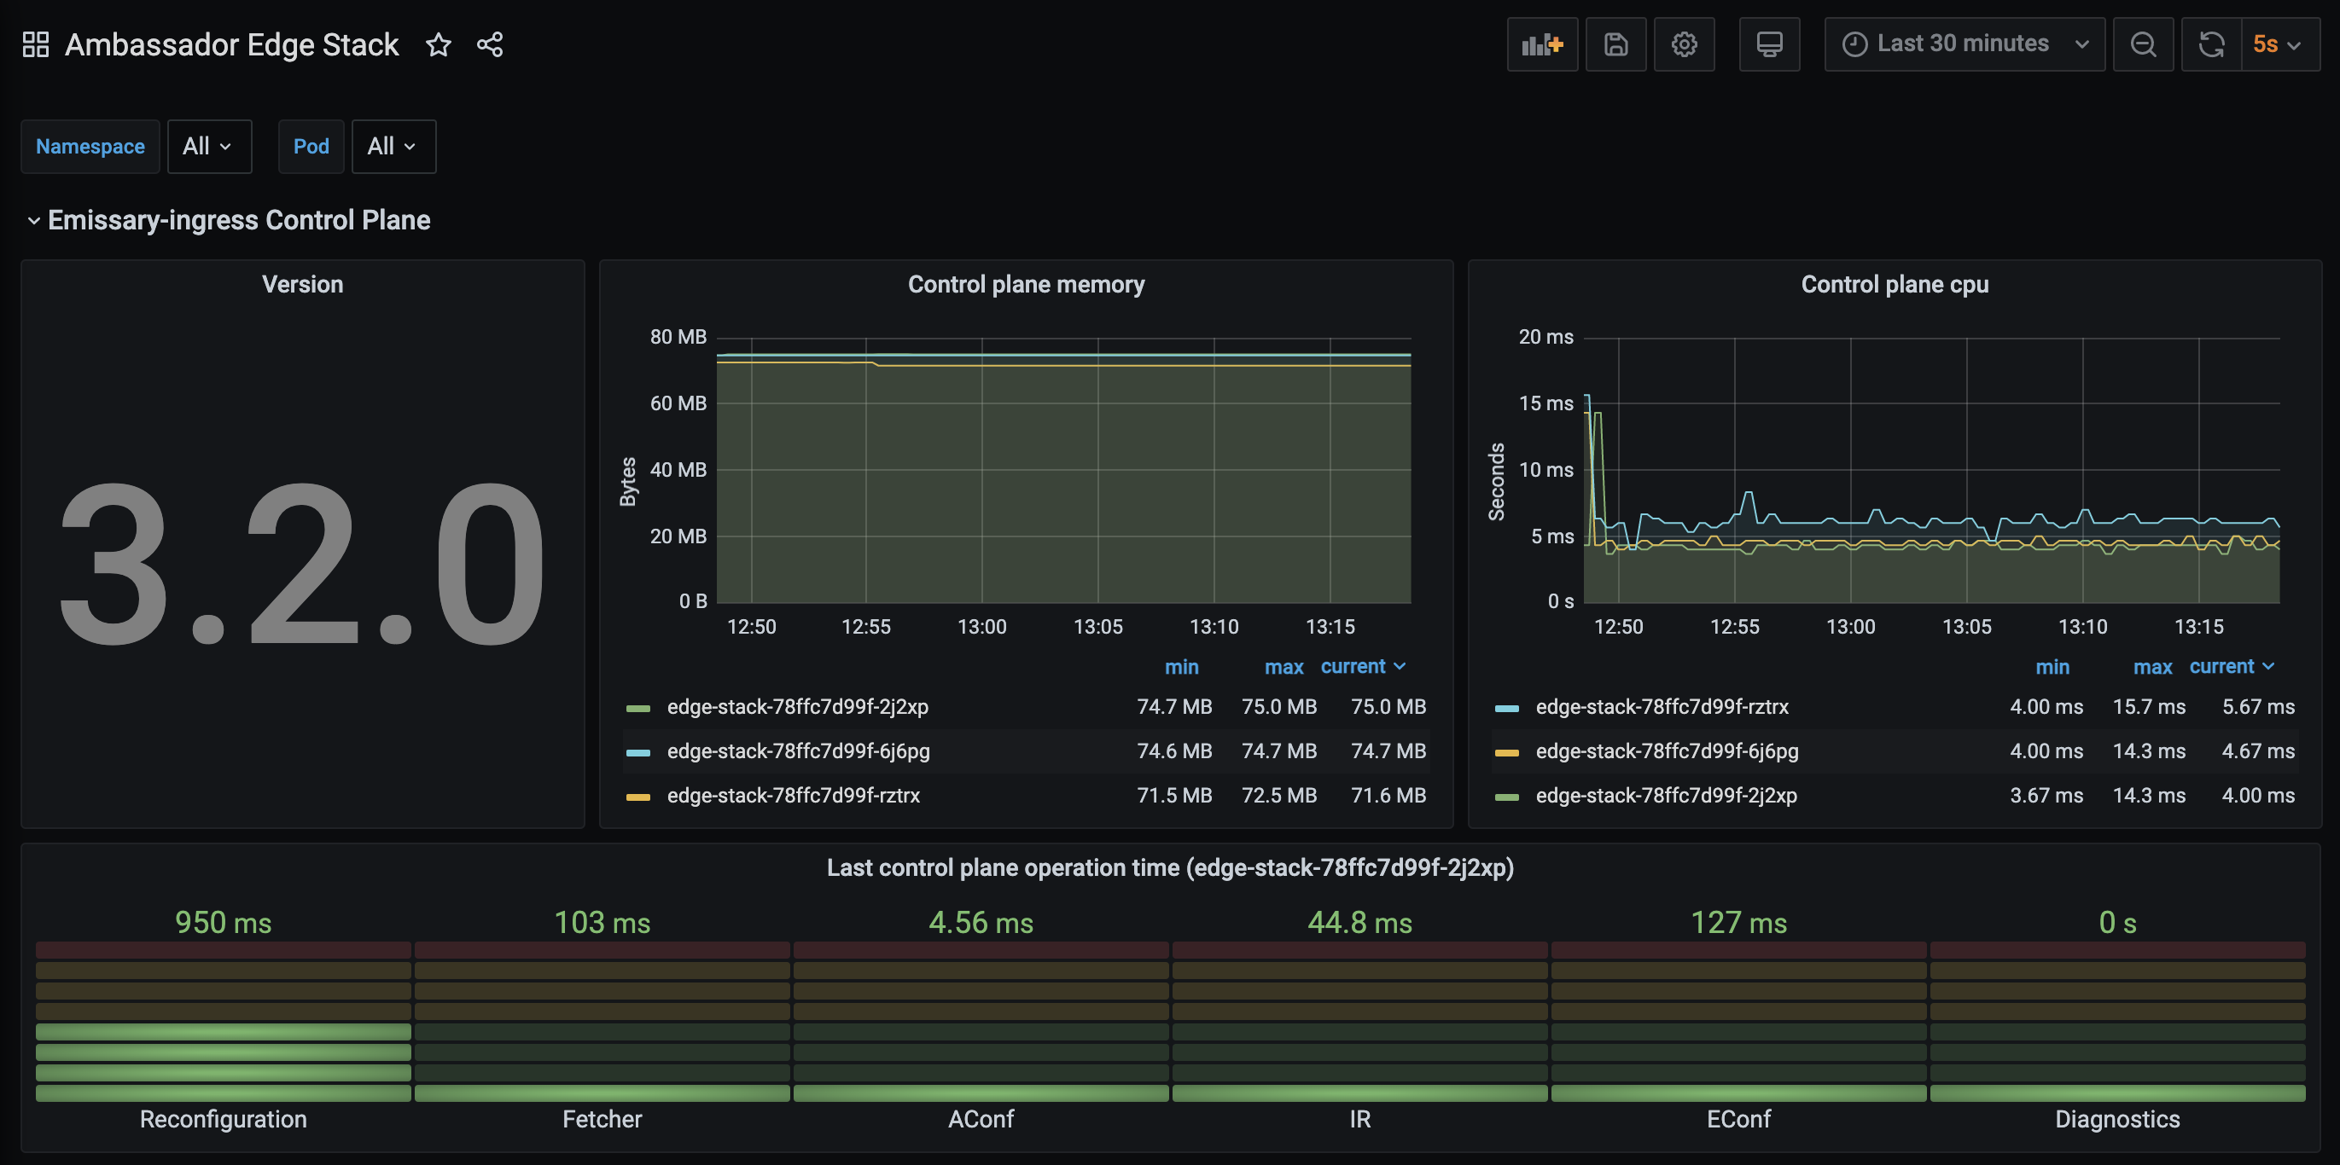Image resolution: width=2340 pixels, height=1165 pixels.
Task: Open dashboard settings
Action: [1684, 43]
